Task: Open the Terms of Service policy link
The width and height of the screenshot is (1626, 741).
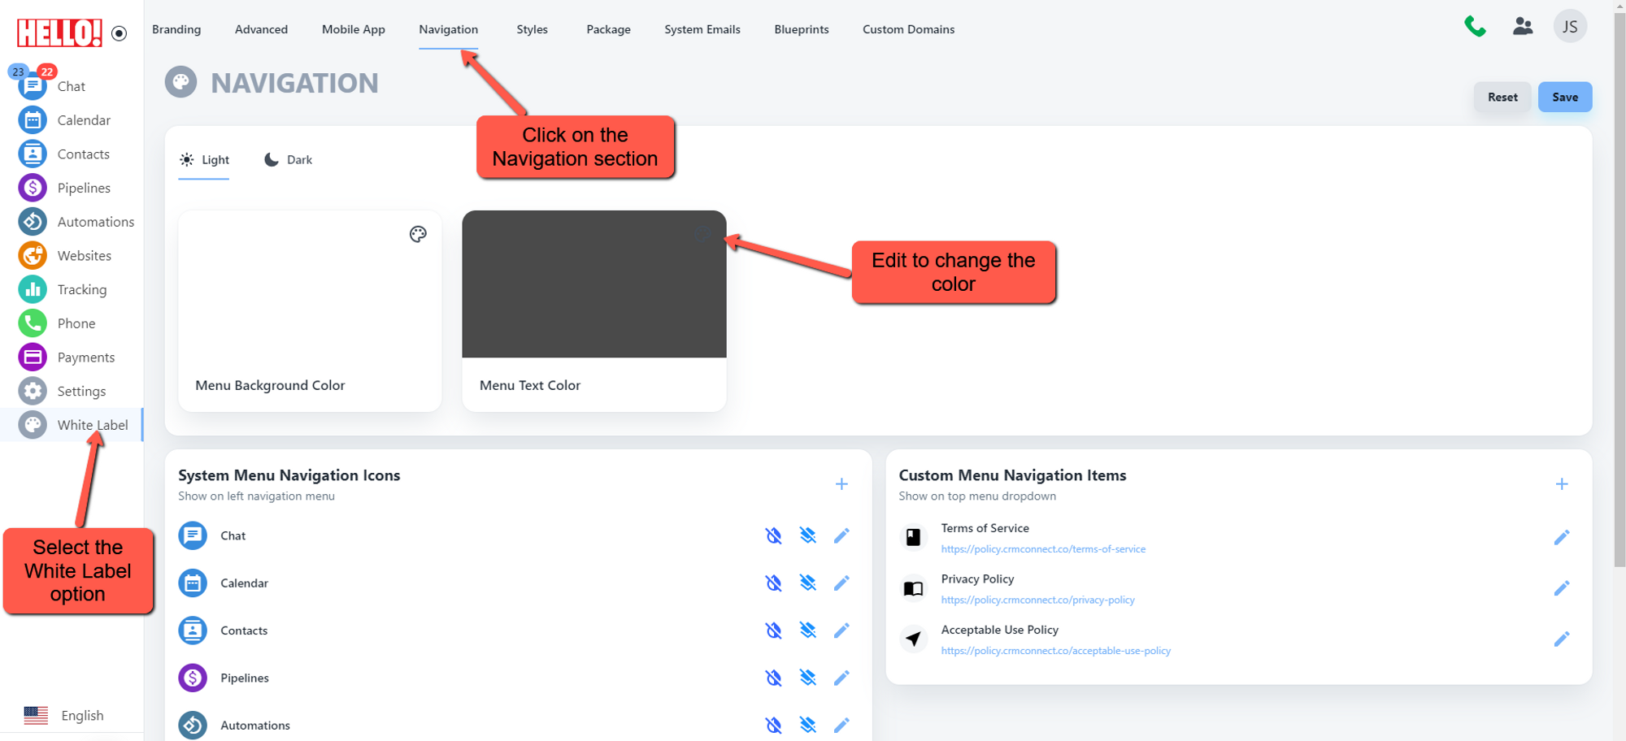Action: 1042,549
